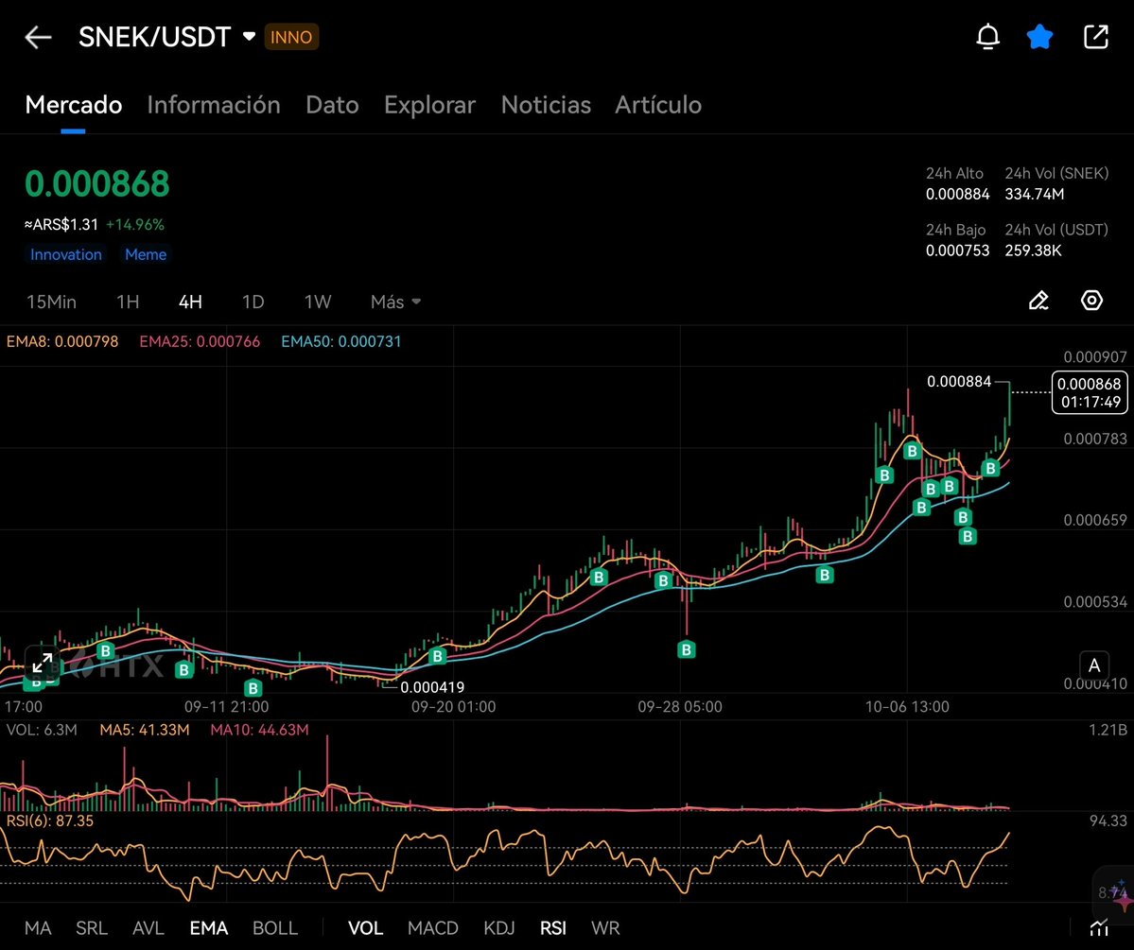The width and height of the screenshot is (1134, 950).
Task: Toggle the EMA indicator
Action: click(x=208, y=927)
